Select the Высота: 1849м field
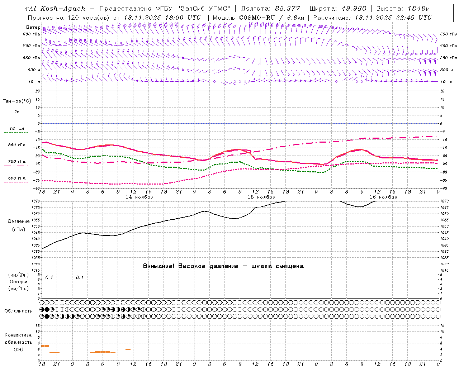This screenshot has width=459, height=367. click(403, 9)
